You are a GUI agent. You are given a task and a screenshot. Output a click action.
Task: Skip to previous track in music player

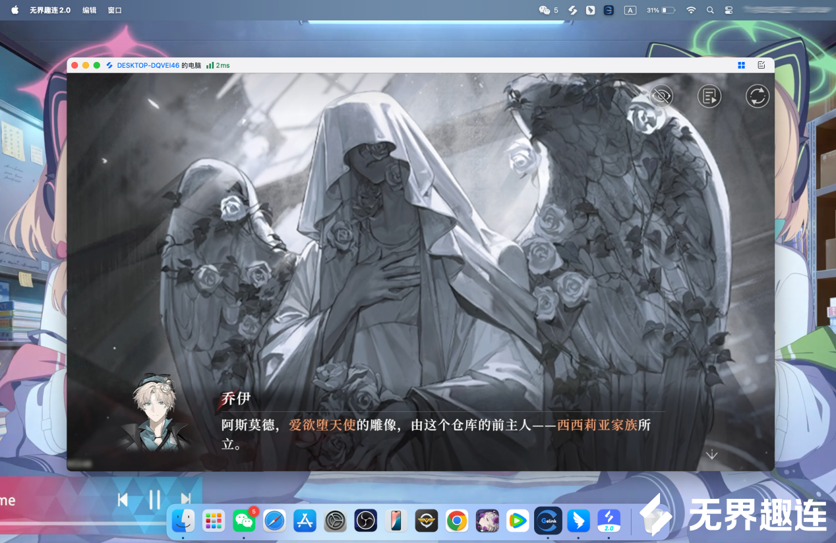coord(123,500)
